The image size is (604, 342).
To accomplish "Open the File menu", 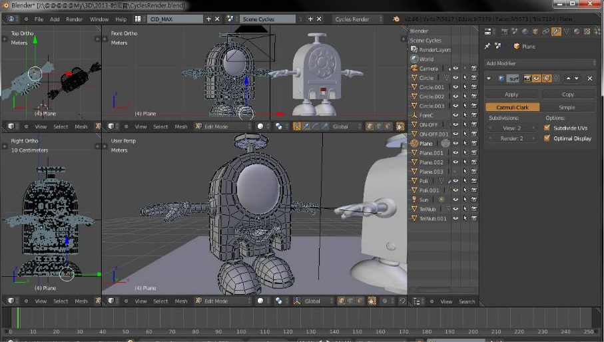I will (x=39, y=19).
